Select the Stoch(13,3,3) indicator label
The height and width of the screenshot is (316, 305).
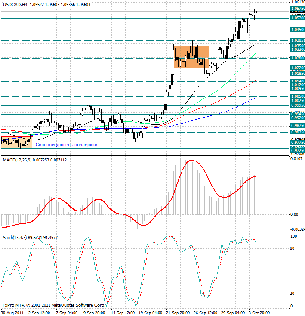click(15, 238)
